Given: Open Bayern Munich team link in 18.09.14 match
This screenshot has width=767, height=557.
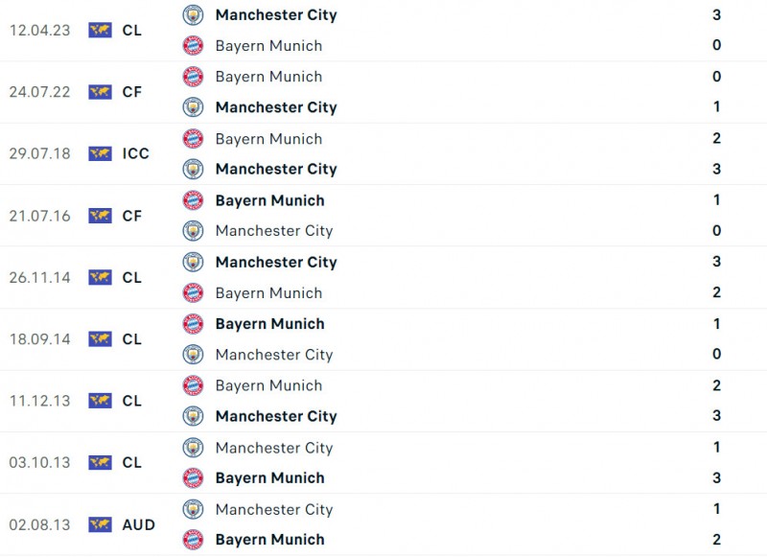Looking at the screenshot, I should (269, 324).
